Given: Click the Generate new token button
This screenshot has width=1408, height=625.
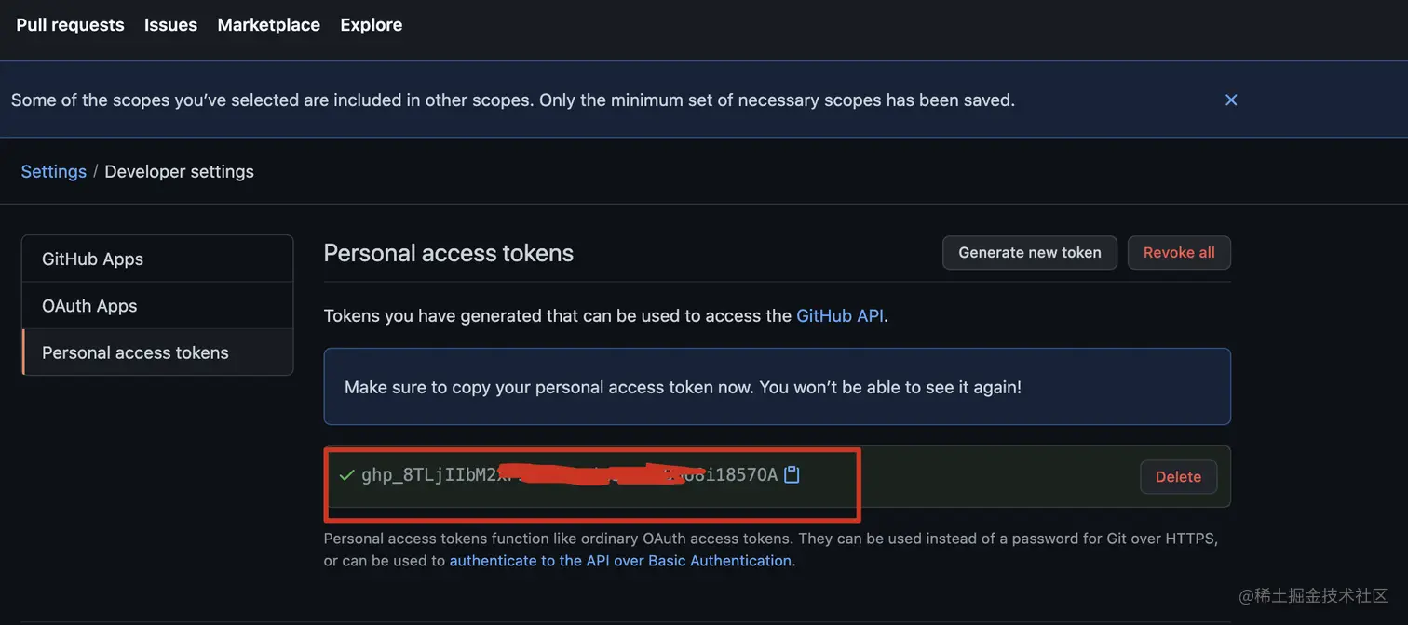Looking at the screenshot, I should 1030,253.
